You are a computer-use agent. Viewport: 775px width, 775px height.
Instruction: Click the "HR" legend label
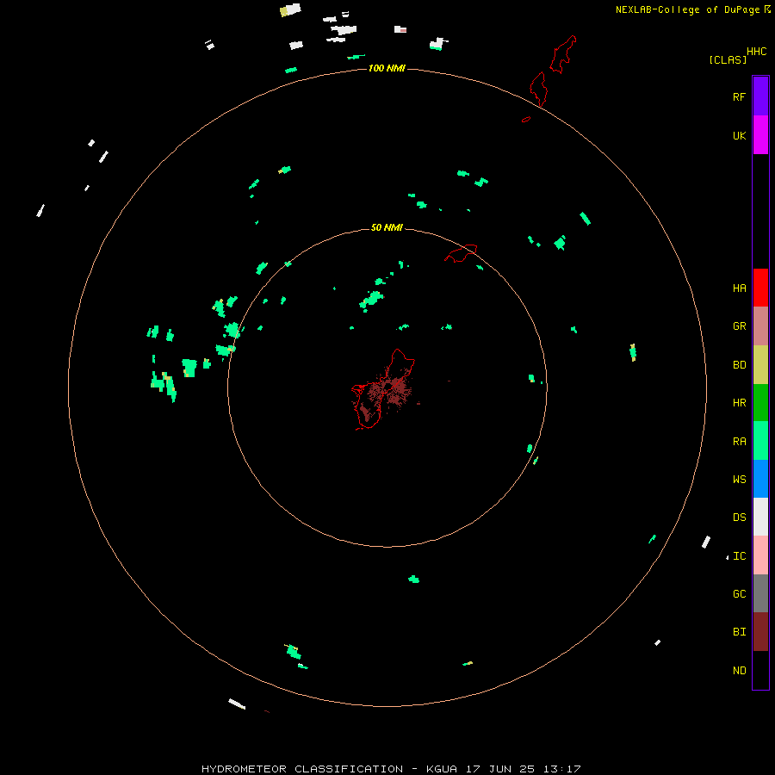click(739, 403)
